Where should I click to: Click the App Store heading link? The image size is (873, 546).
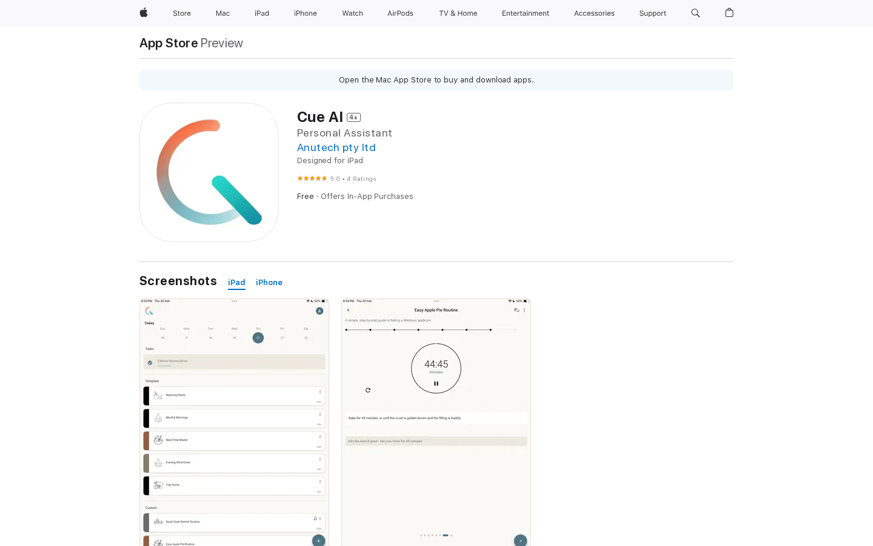(169, 43)
